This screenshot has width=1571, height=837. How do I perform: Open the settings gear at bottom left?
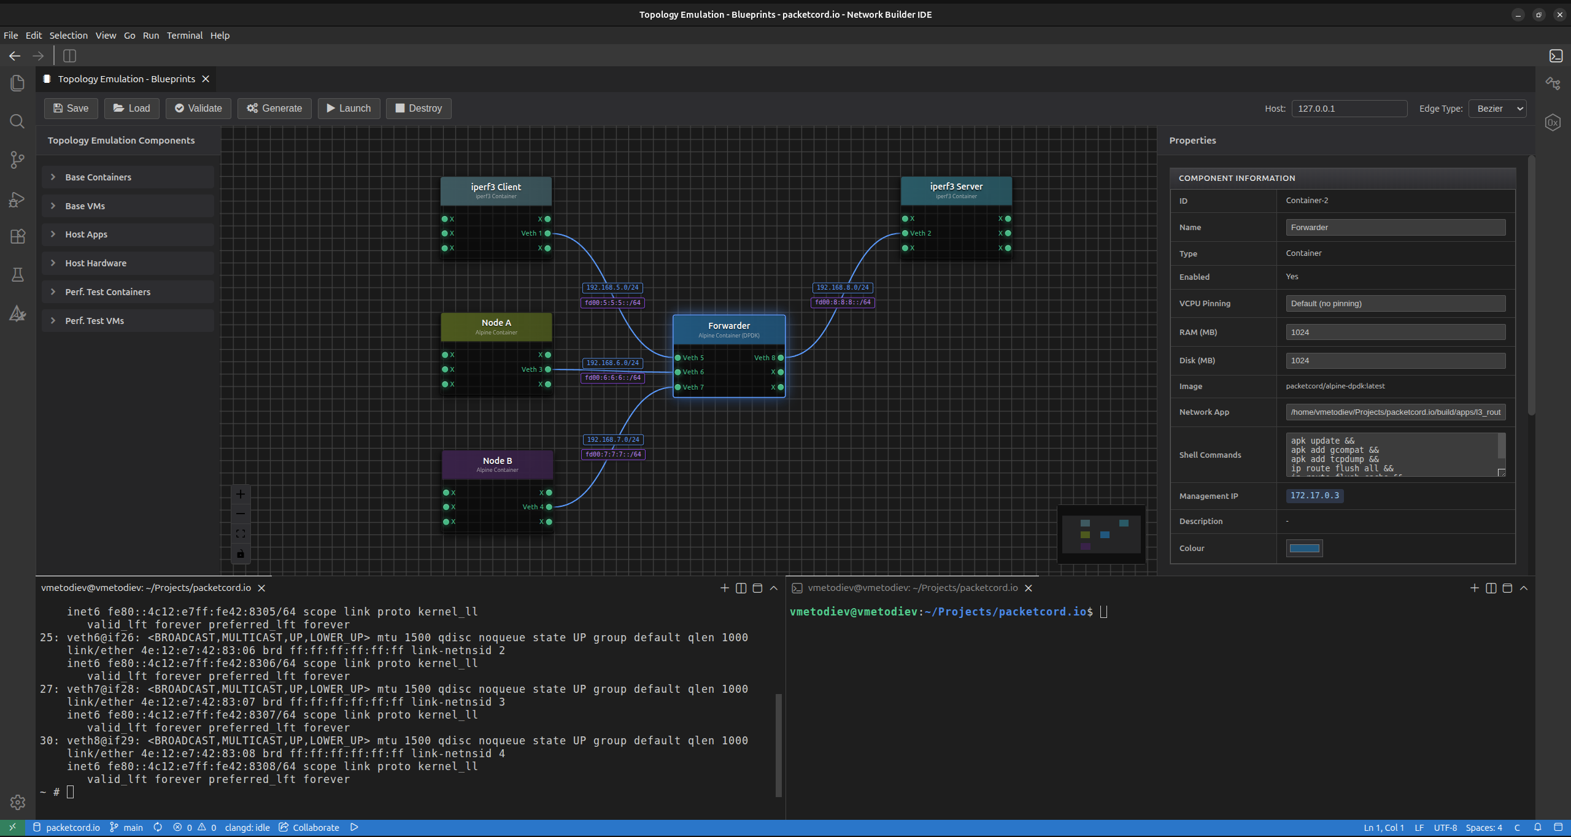click(x=17, y=802)
